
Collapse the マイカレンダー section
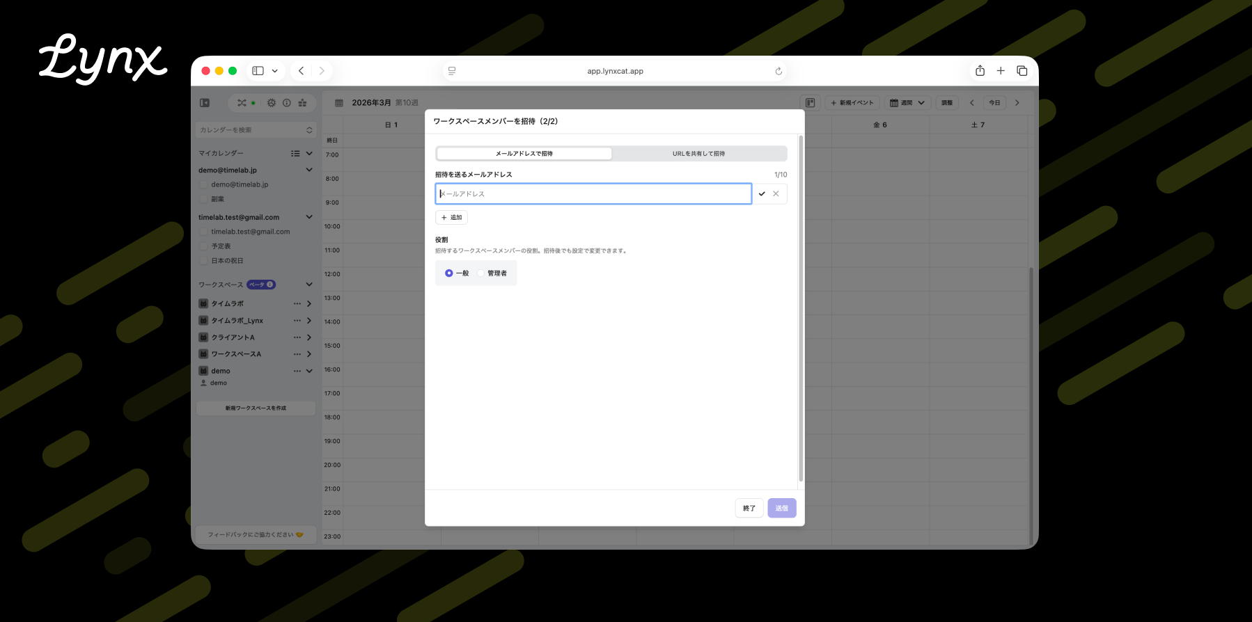[x=309, y=154]
